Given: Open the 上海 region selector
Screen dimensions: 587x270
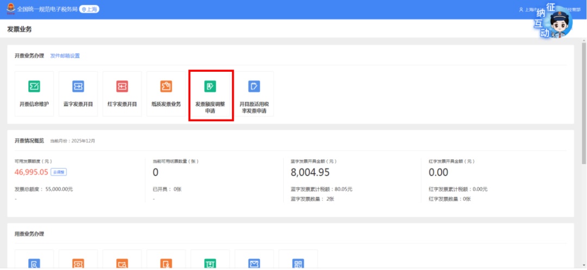Looking at the screenshot, I should coord(90,10).
